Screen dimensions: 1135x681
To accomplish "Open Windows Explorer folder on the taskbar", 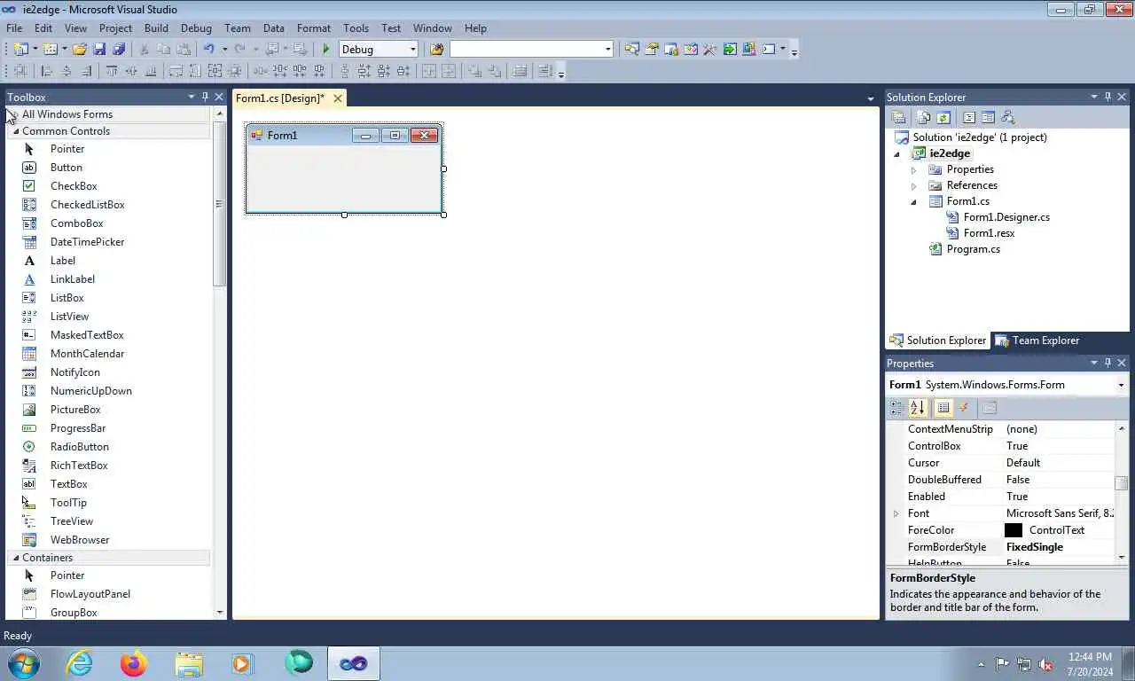I will click(189, 663).
